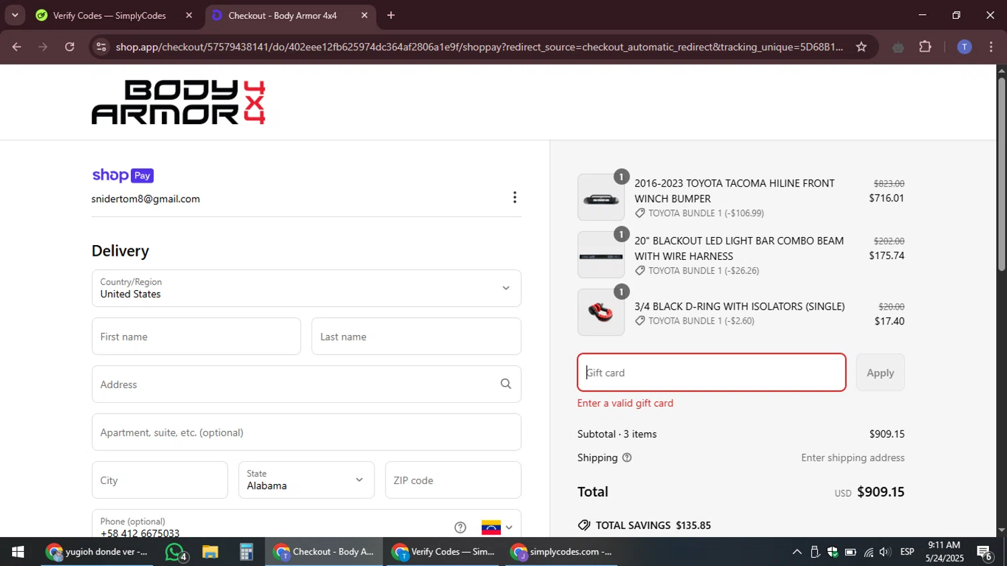Reload the checkout page
Viewport: 1007px width, 566px height.
click(70, 47)
